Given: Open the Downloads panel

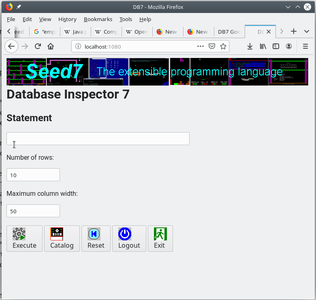Looking at the screenshot, I should click(x=250, y=46).
